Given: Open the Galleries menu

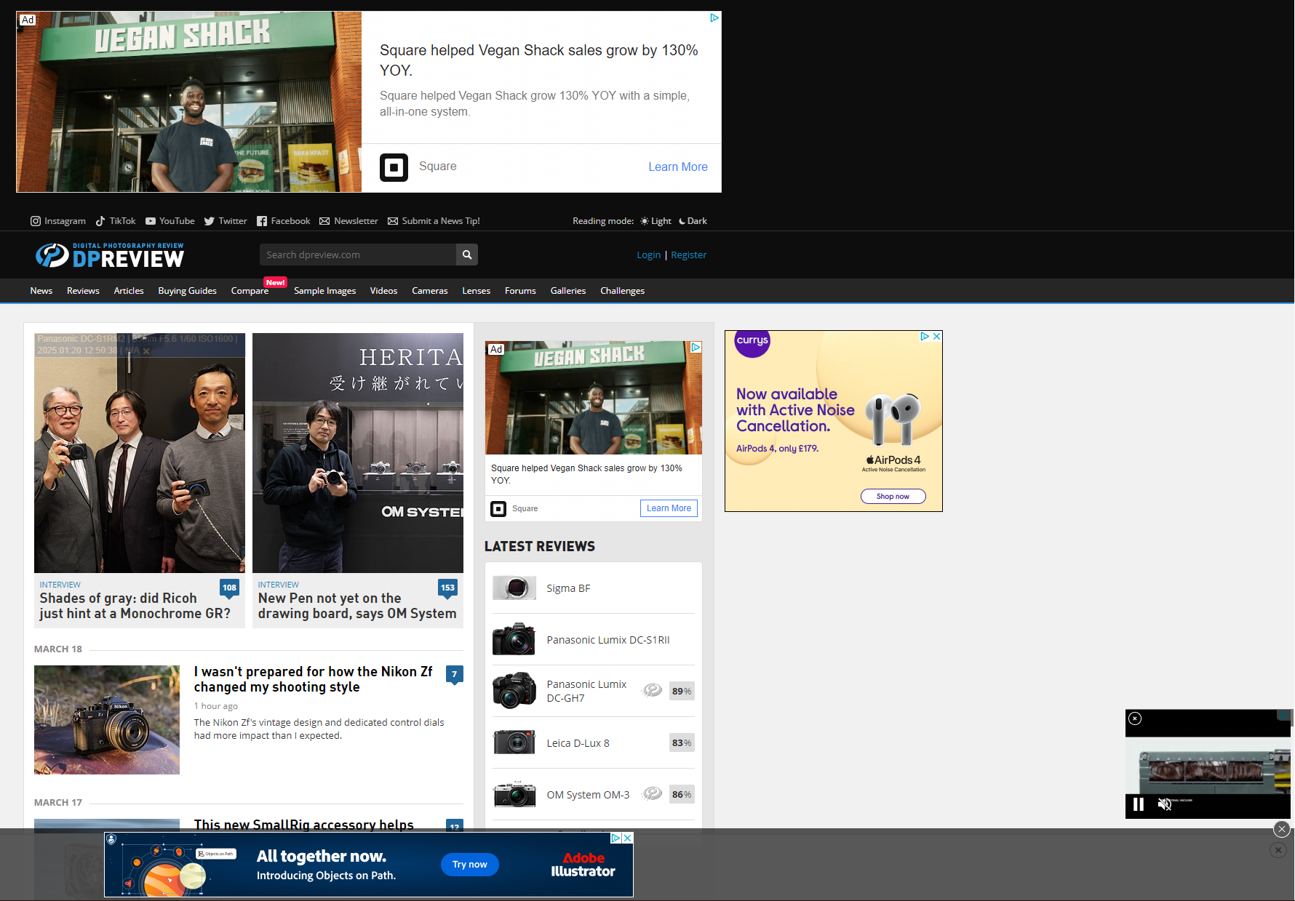Looking at the screenshot, I should pyautogui.click(x=568, y=291).
